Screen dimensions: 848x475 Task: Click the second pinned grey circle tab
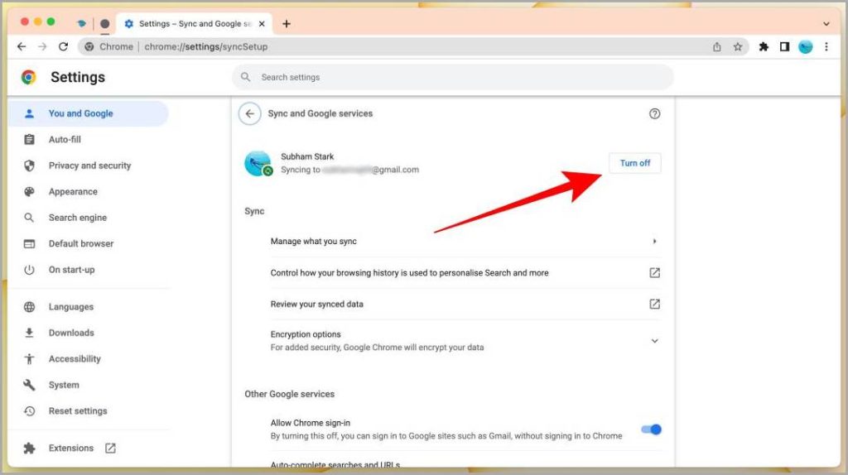[105, 24]
